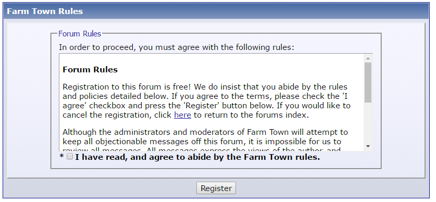
Task: Click the 'Forum Rules' fieldset legend
Action: (x=80, y=34)
